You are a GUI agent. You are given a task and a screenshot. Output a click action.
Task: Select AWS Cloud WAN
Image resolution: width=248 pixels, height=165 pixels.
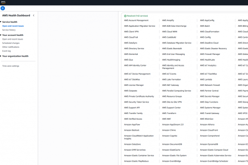(169, 32)
